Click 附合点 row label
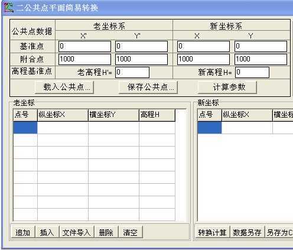The width and height of the screenshot is (293, 250). click(31, 59)
